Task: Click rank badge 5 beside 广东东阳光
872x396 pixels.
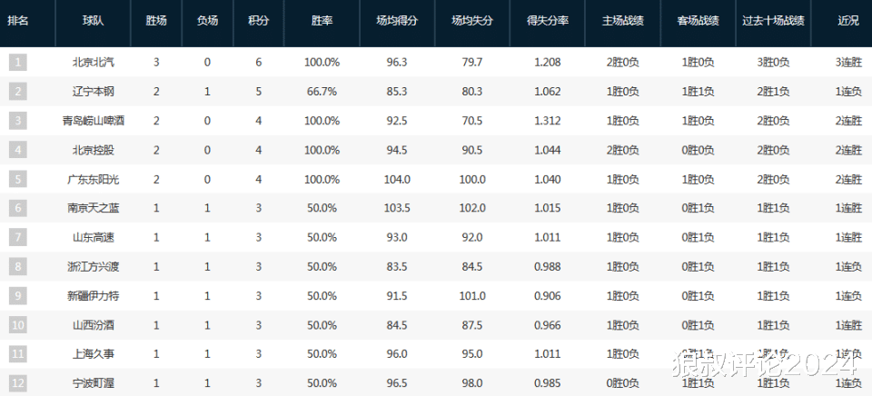Action: [x=18, y=179]
